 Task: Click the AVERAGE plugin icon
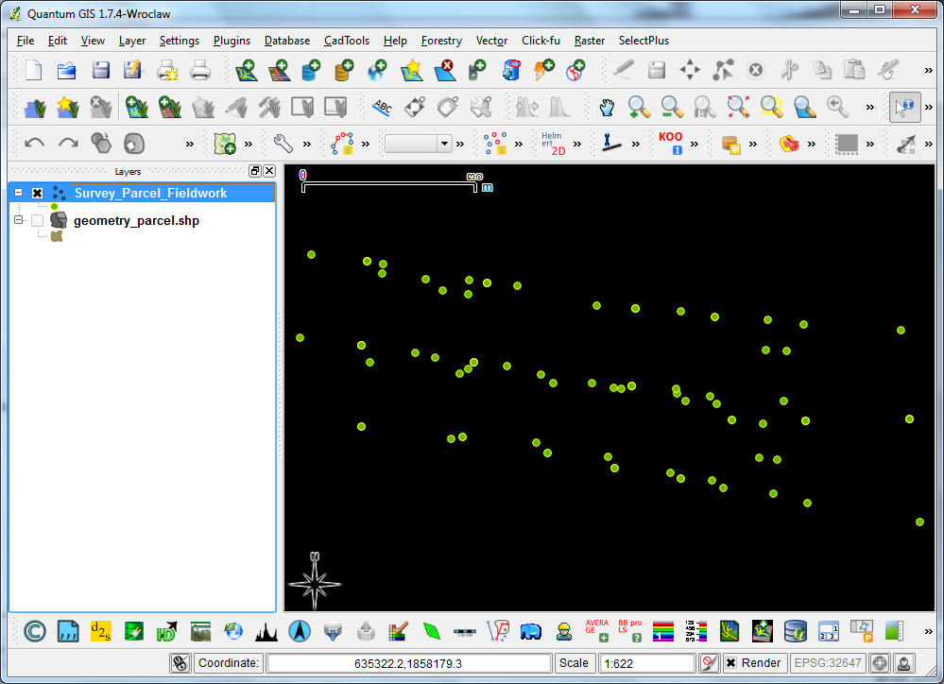point(596,630)
